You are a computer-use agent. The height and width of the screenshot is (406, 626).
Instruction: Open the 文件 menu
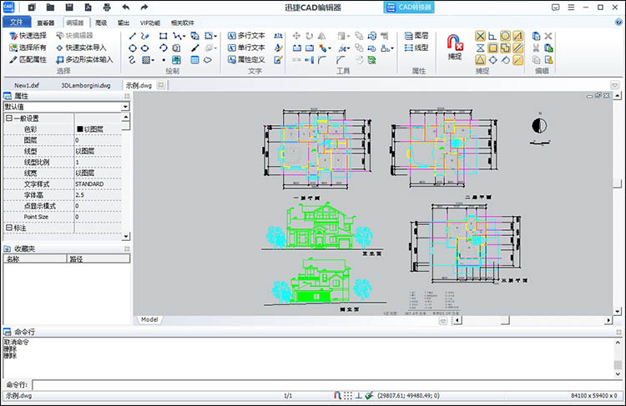(17, 22)
